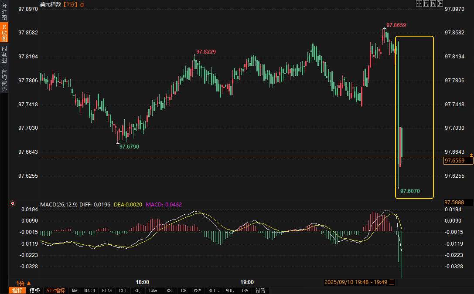Screen dimensions: 474x294
Task: Click the MACD(26,12,9) parameter label
Action: pos(59,204)
